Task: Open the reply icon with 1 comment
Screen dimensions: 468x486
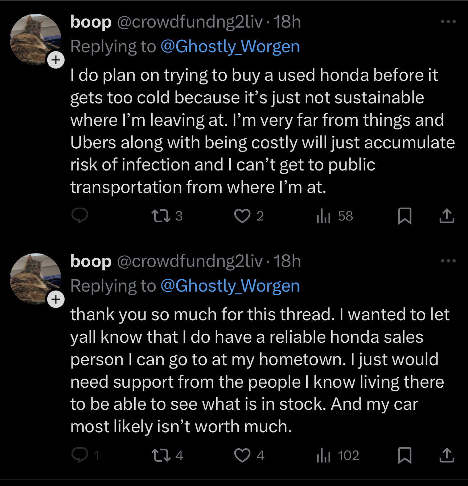Action: [x=85, y=455]
